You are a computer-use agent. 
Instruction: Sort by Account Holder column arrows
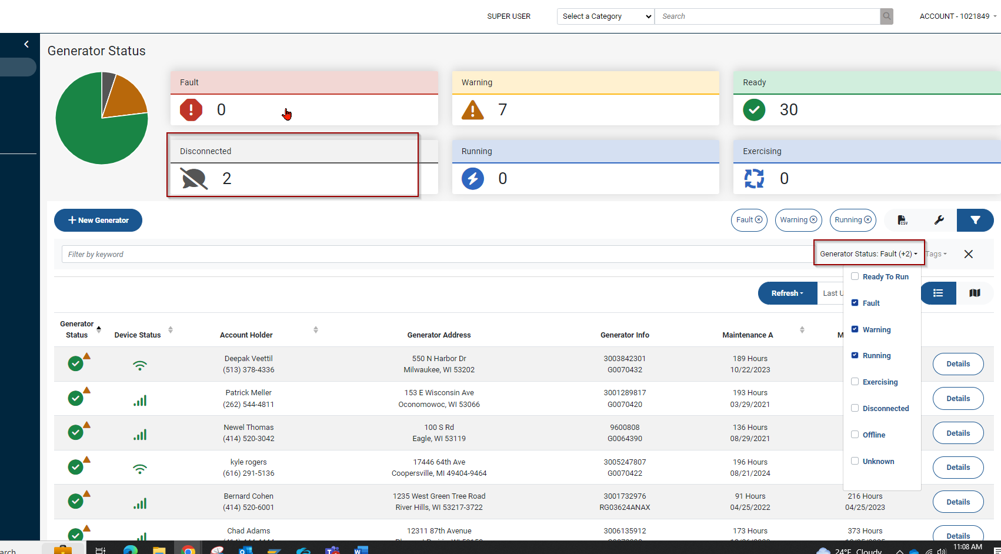pos(316,329)
